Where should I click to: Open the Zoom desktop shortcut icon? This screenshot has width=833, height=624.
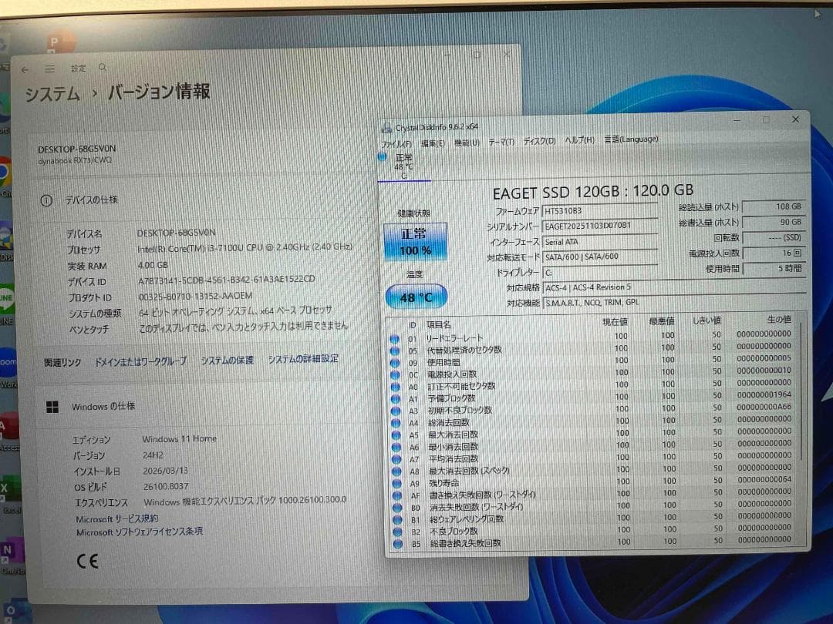(x=7, y=366)
